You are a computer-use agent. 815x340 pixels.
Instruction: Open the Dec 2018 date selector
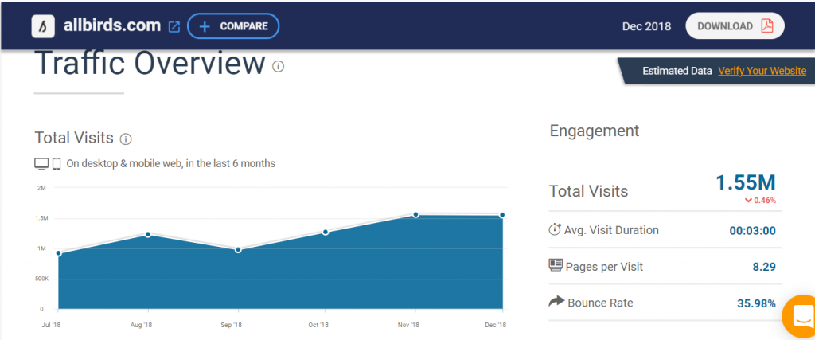pyautogui.click(x=646, y=26)
